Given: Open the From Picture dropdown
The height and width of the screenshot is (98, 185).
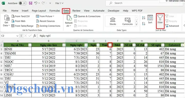Looking at the screenshot, I should [45, 16].
